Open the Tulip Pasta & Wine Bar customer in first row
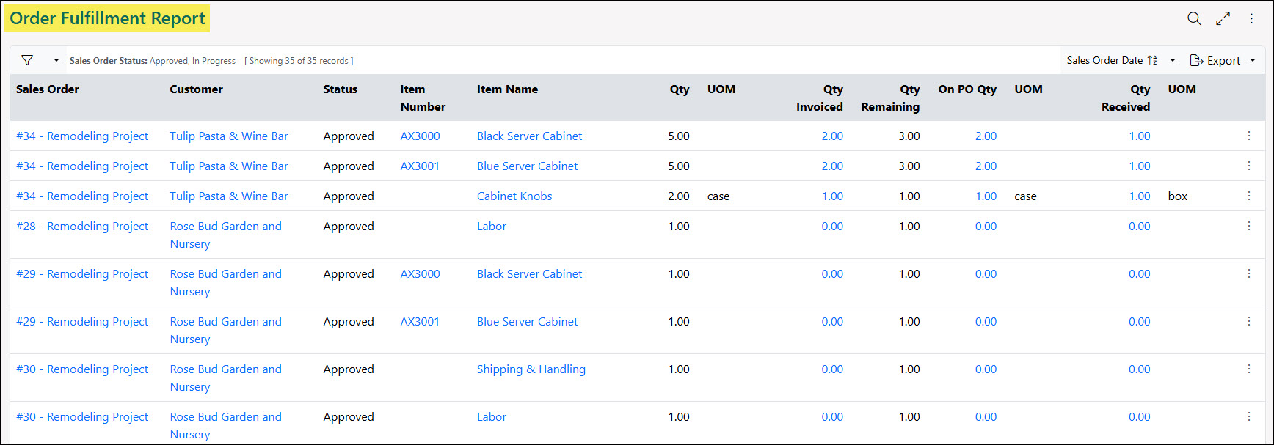Viewport: 1274px width, 445px height. click(x=229, y=136)
